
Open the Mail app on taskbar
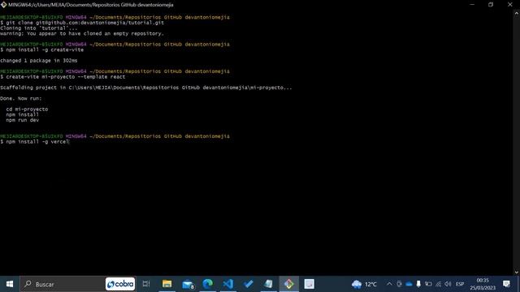[188, 284]
